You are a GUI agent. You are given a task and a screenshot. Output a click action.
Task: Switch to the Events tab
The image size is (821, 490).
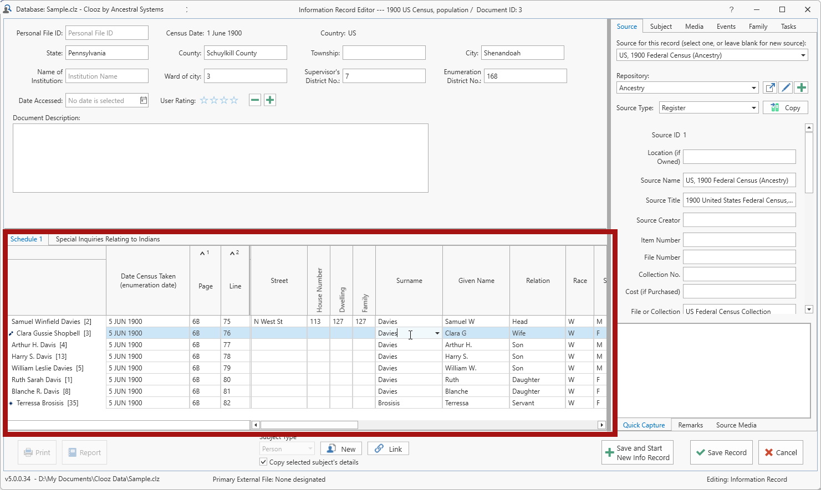click(x=726, y=27)
